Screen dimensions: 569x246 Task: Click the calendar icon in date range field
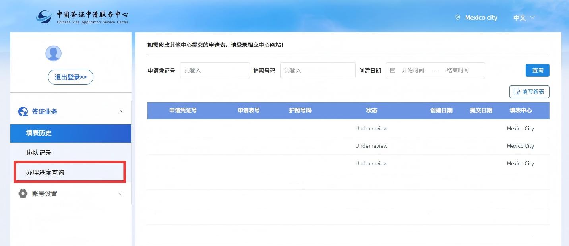click(x=393, y=70)
